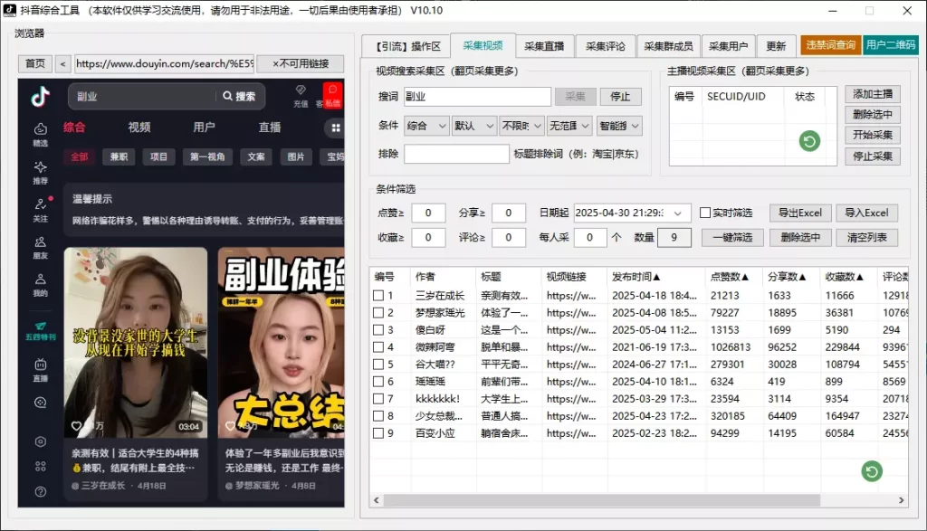Click the 搜索 magnifier button
This screenshot has width=927, height=531.
[239, 96]
